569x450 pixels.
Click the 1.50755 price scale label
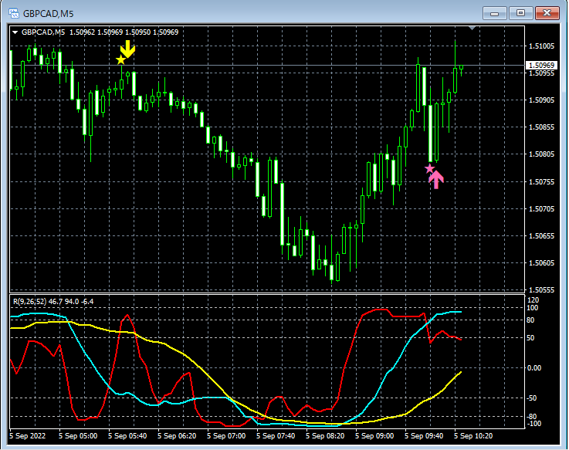541,181
